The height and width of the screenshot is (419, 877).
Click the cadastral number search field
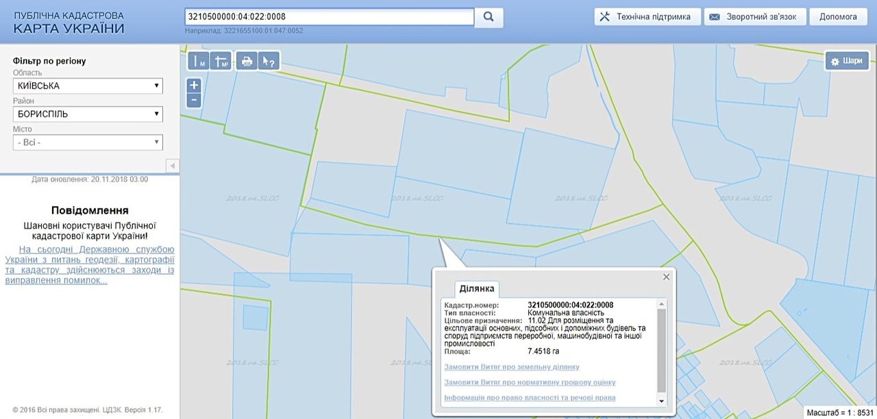point(329,17)
